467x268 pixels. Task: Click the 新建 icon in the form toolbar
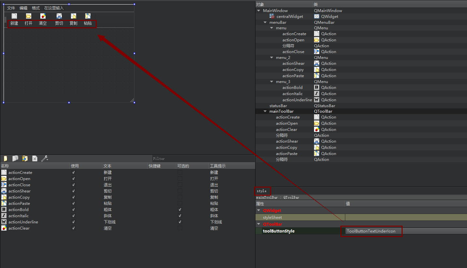point(14,16)
